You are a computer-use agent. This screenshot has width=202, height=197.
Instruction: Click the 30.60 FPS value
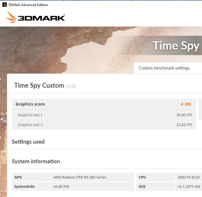pos(184,115)
